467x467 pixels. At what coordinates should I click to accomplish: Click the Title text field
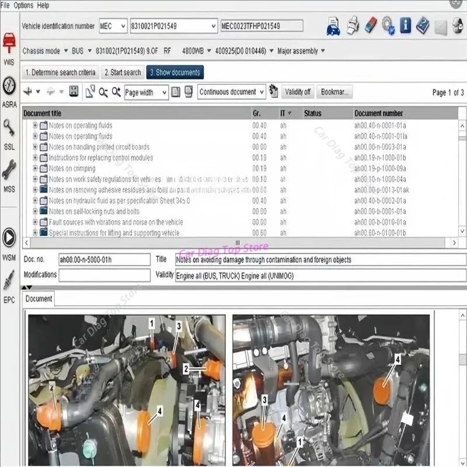320,260
